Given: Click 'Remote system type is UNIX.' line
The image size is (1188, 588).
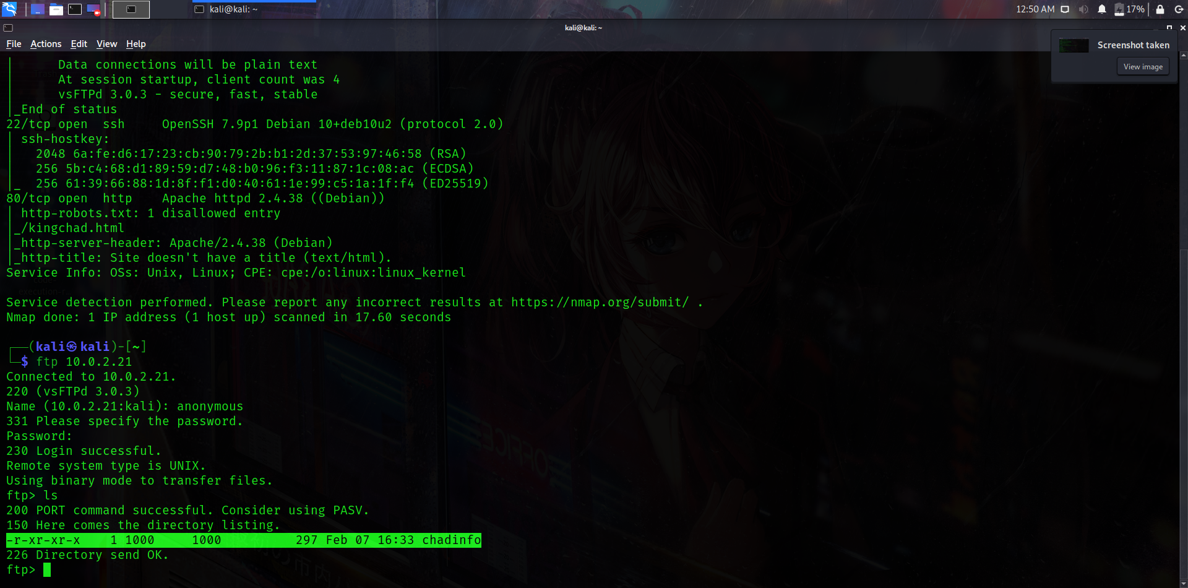Looking at the screenshot, I should 106,466.
